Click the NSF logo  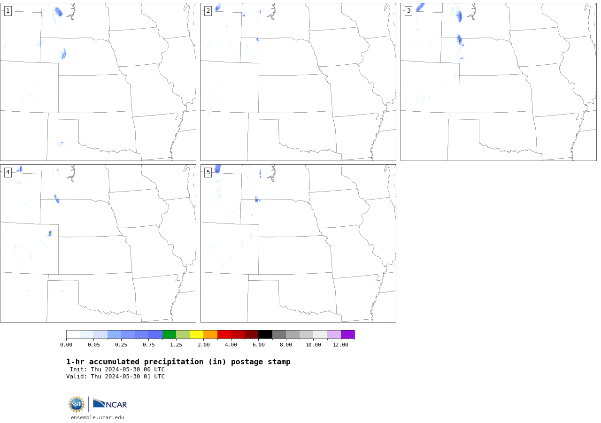77,404
